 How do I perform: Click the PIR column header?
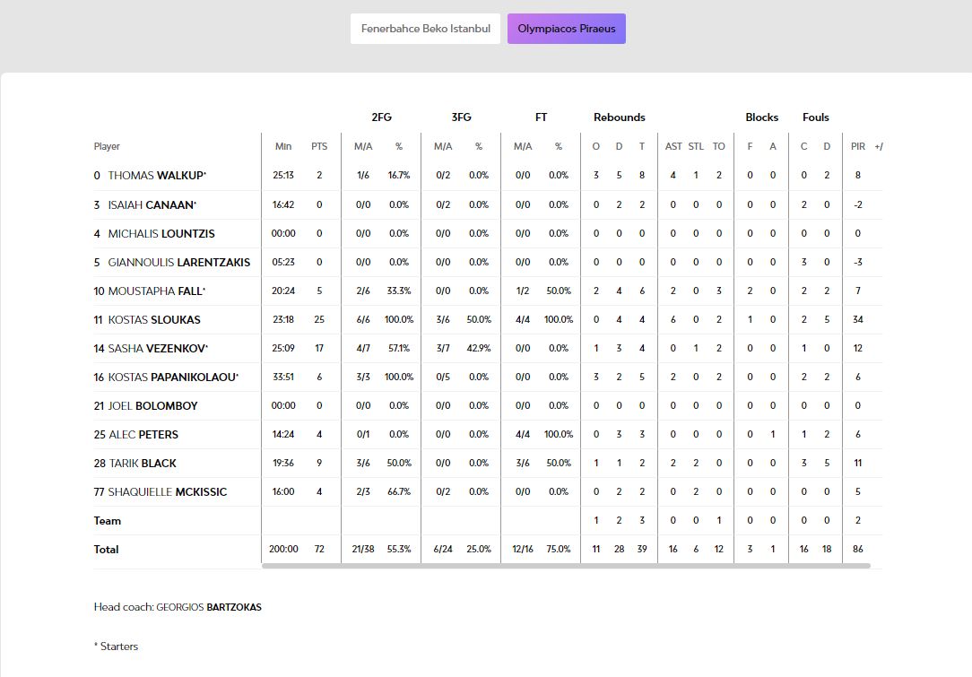click(858, 146)
